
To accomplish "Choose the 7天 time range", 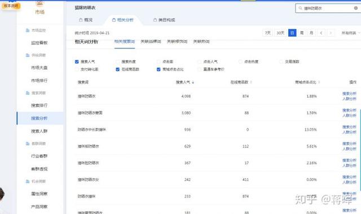I will click(x=268, y=33).
